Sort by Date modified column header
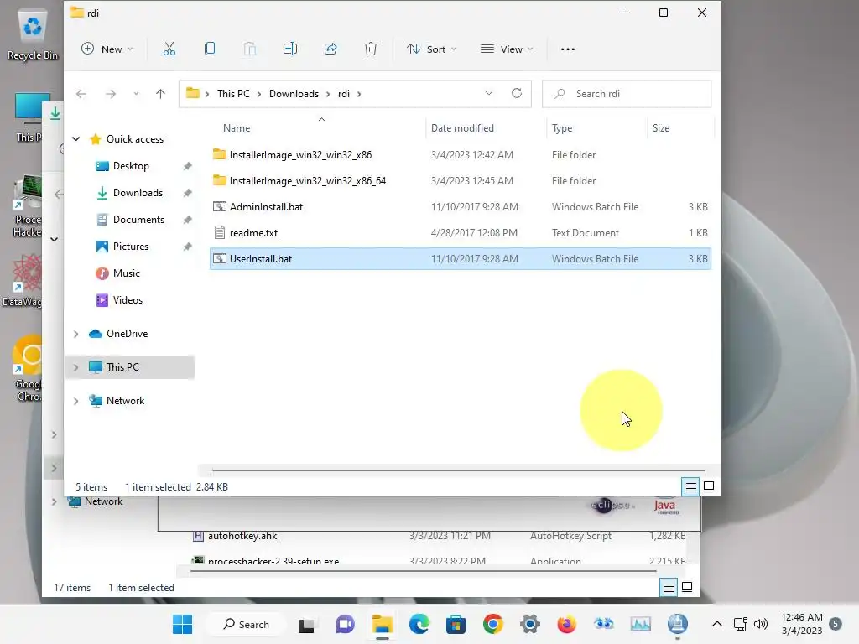This screenshot has height=644, width=859. 462,128
